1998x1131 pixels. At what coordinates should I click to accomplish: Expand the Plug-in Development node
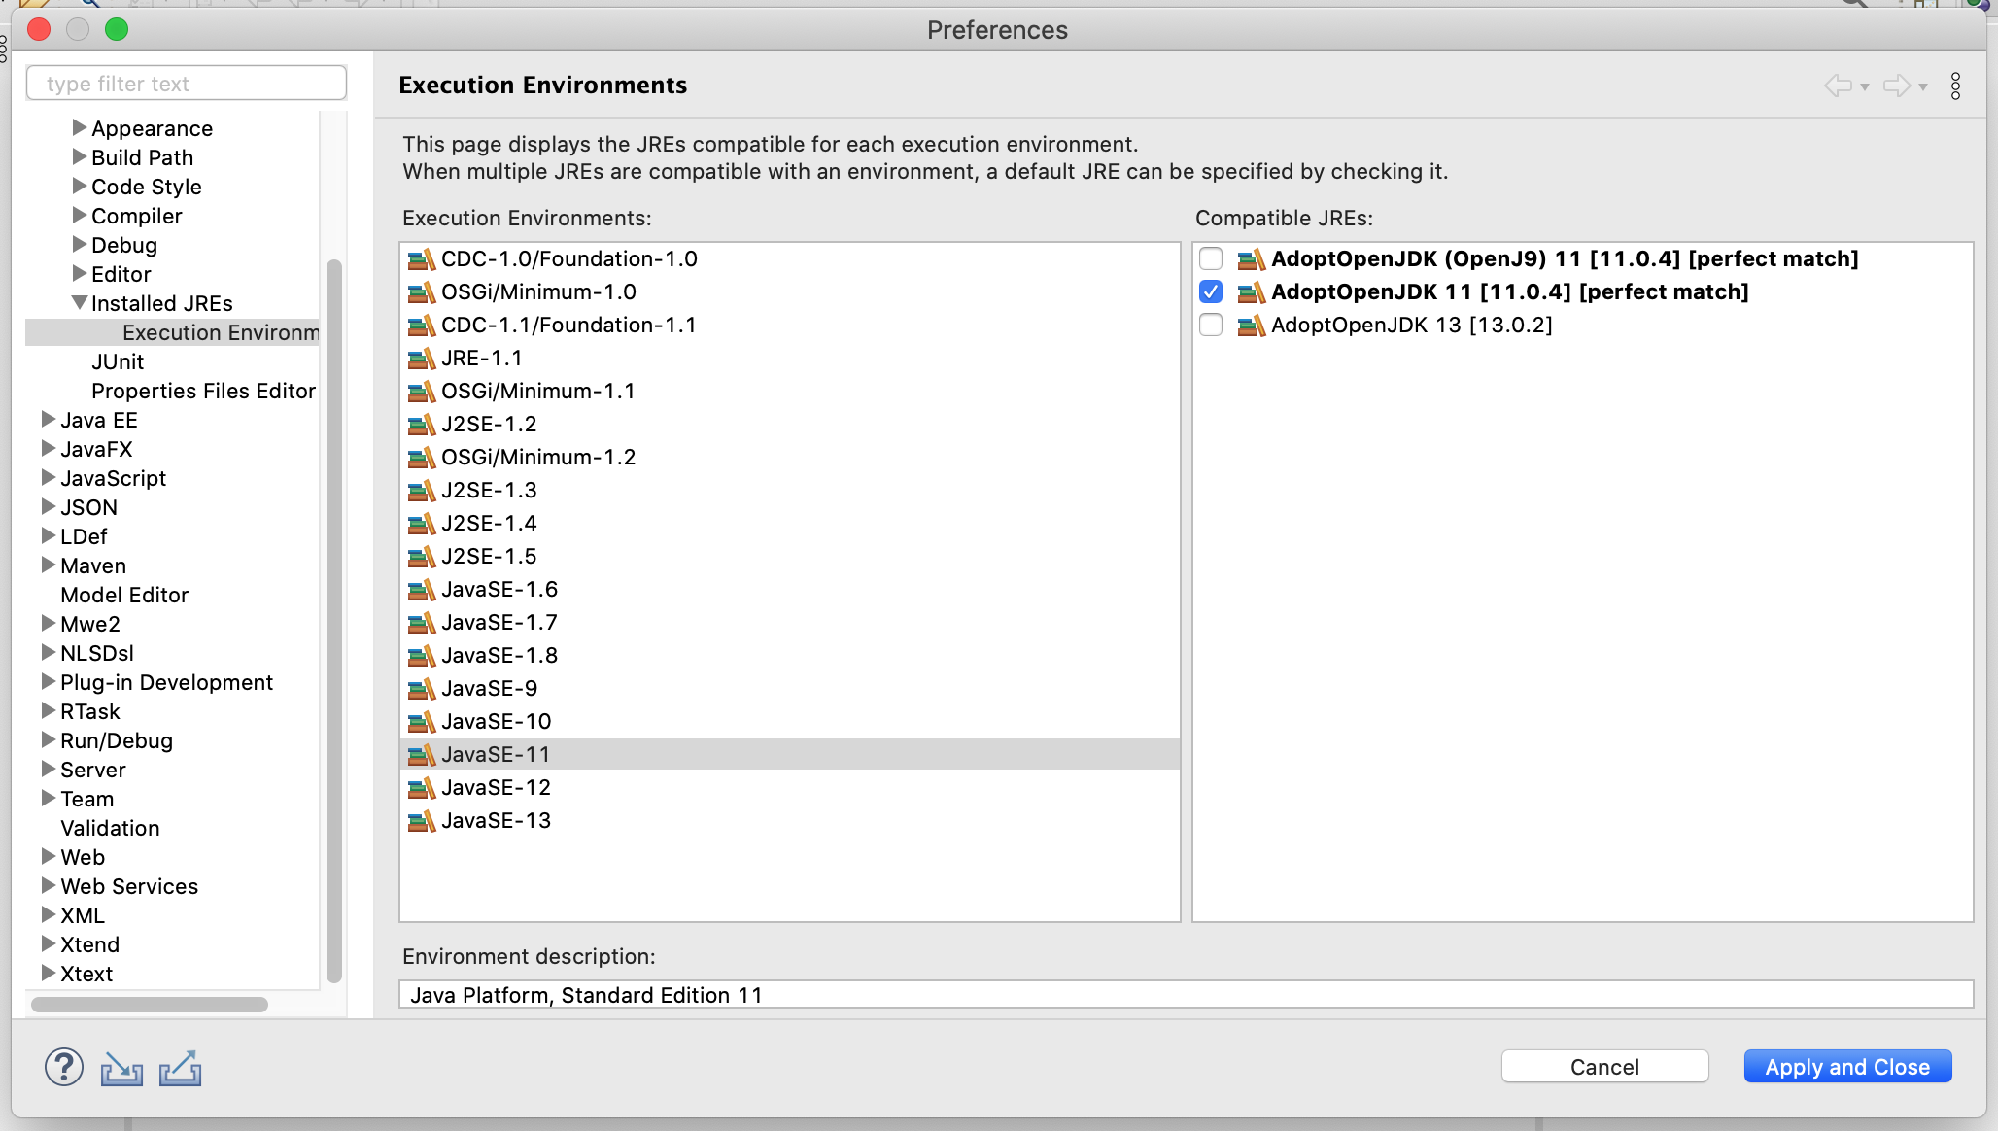click(x=48, y=681)
